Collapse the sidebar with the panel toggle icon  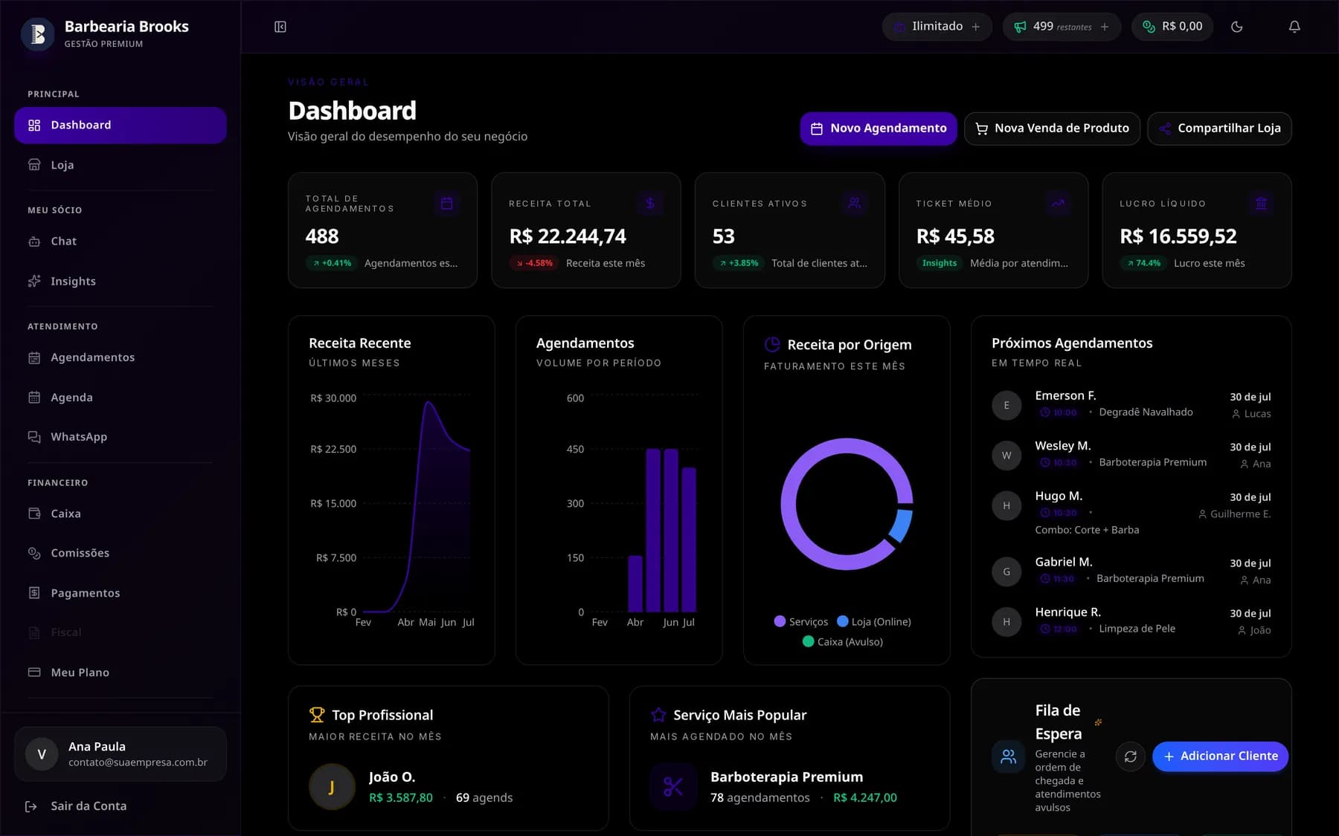click(x=280, y=27)
